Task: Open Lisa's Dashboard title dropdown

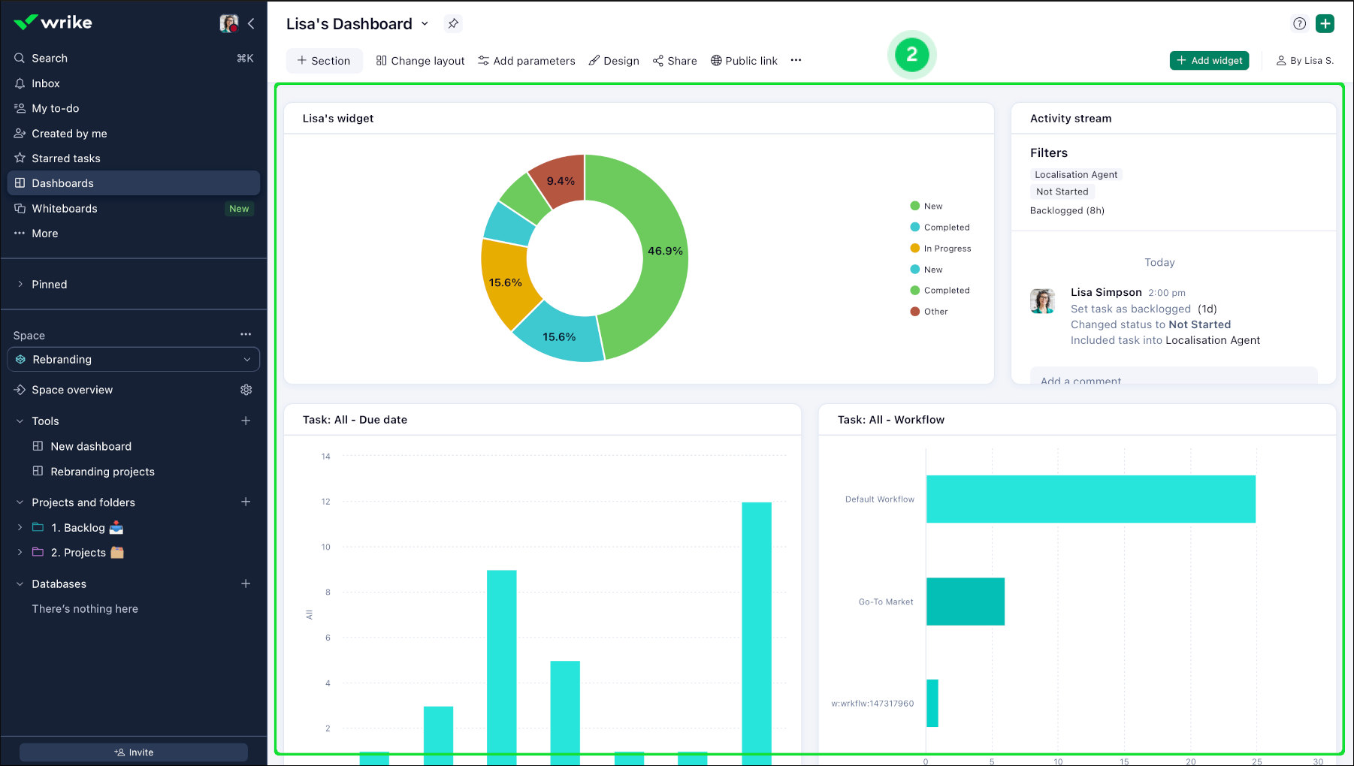Action: point(425,24)
